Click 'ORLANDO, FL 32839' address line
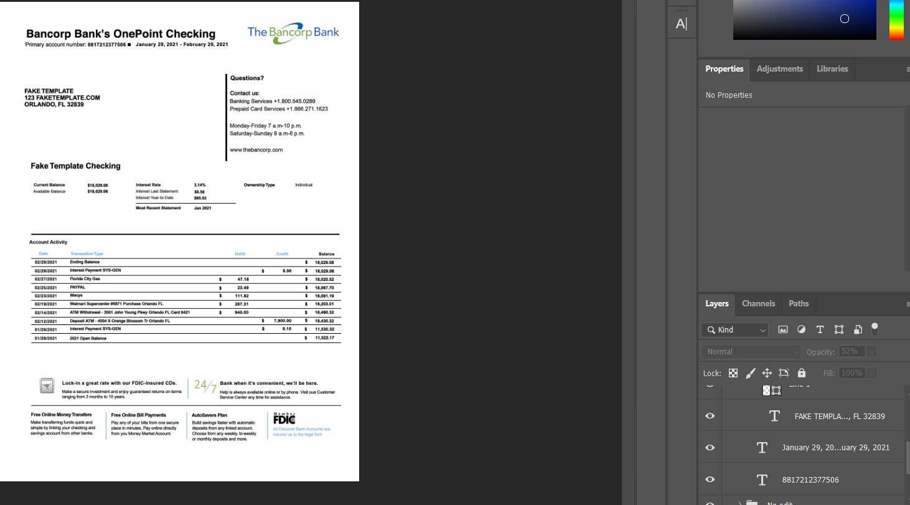Screen dimensions: 910x505 pos(54,105)
